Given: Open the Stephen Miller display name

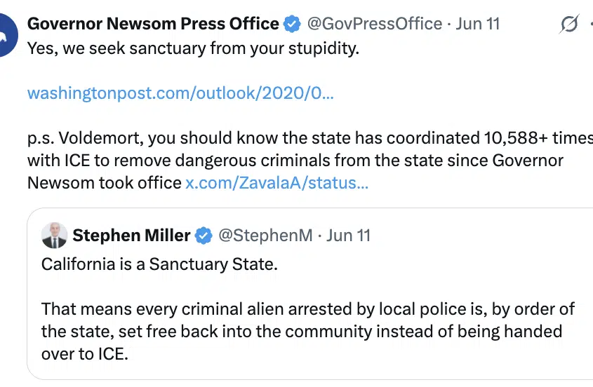Looking at the screenshot, I should pos(131,236).
